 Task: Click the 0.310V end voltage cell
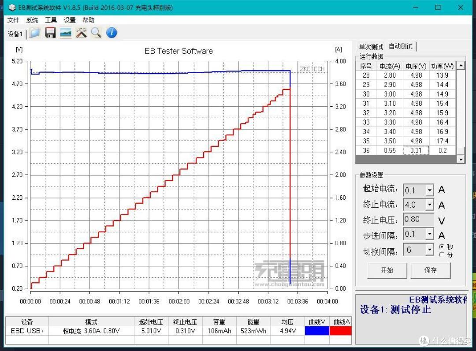(185, 331)
